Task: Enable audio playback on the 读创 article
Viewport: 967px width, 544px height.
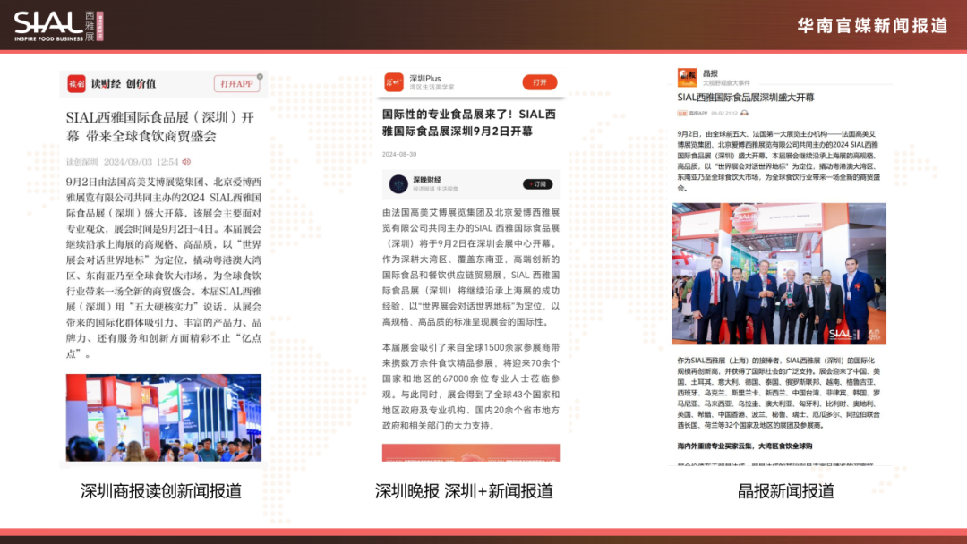Action: tap(187, 162)
